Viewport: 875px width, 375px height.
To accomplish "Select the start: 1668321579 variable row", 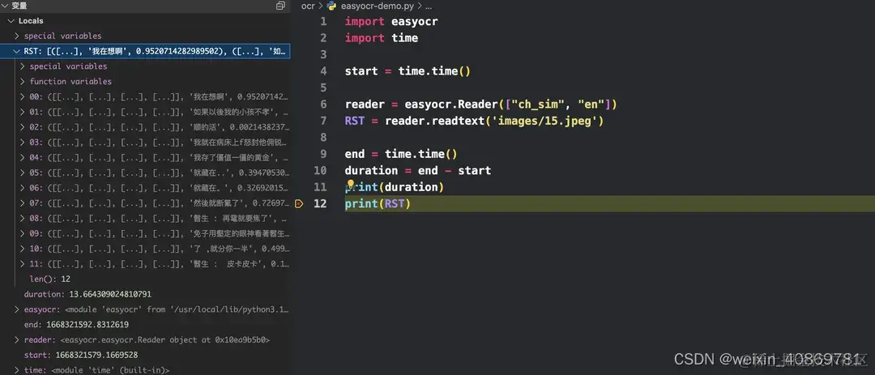I will [145, 355].
